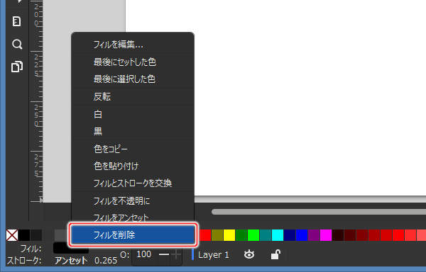Pick the teal palette swatch
Viewport: 426px width, 272px height.
click(x=266, y=235)
